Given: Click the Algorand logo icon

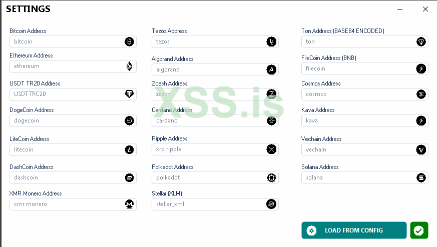Looking at the screenshot, I should pos(271,69).
